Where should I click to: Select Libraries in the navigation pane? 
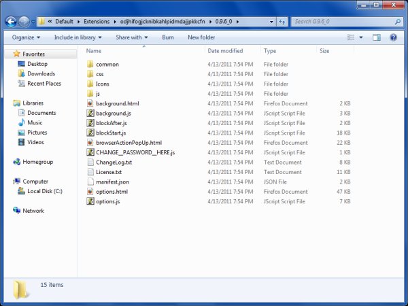click(x=33, y=103)
